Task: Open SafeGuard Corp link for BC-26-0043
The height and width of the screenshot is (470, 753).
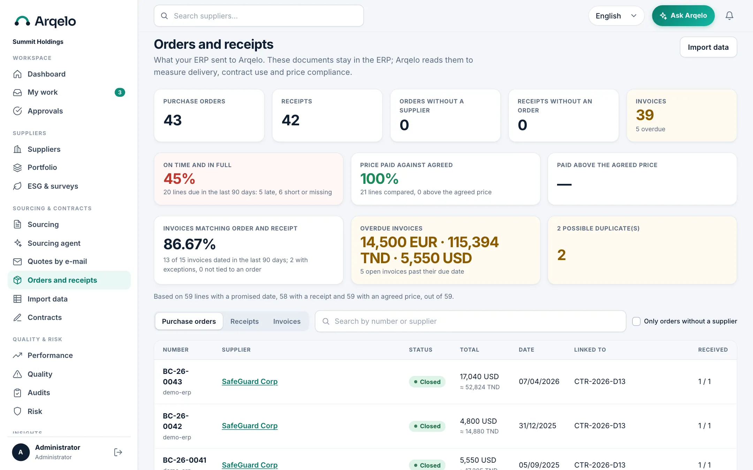Action: tap(250, 382)
